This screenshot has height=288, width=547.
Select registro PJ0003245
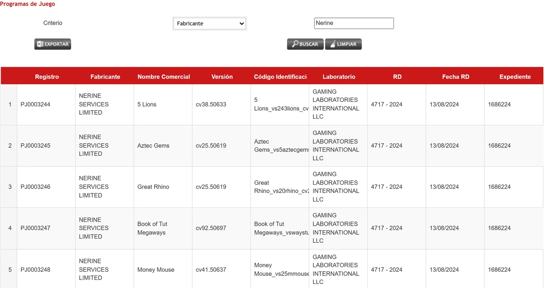click(x=35, y=146)
